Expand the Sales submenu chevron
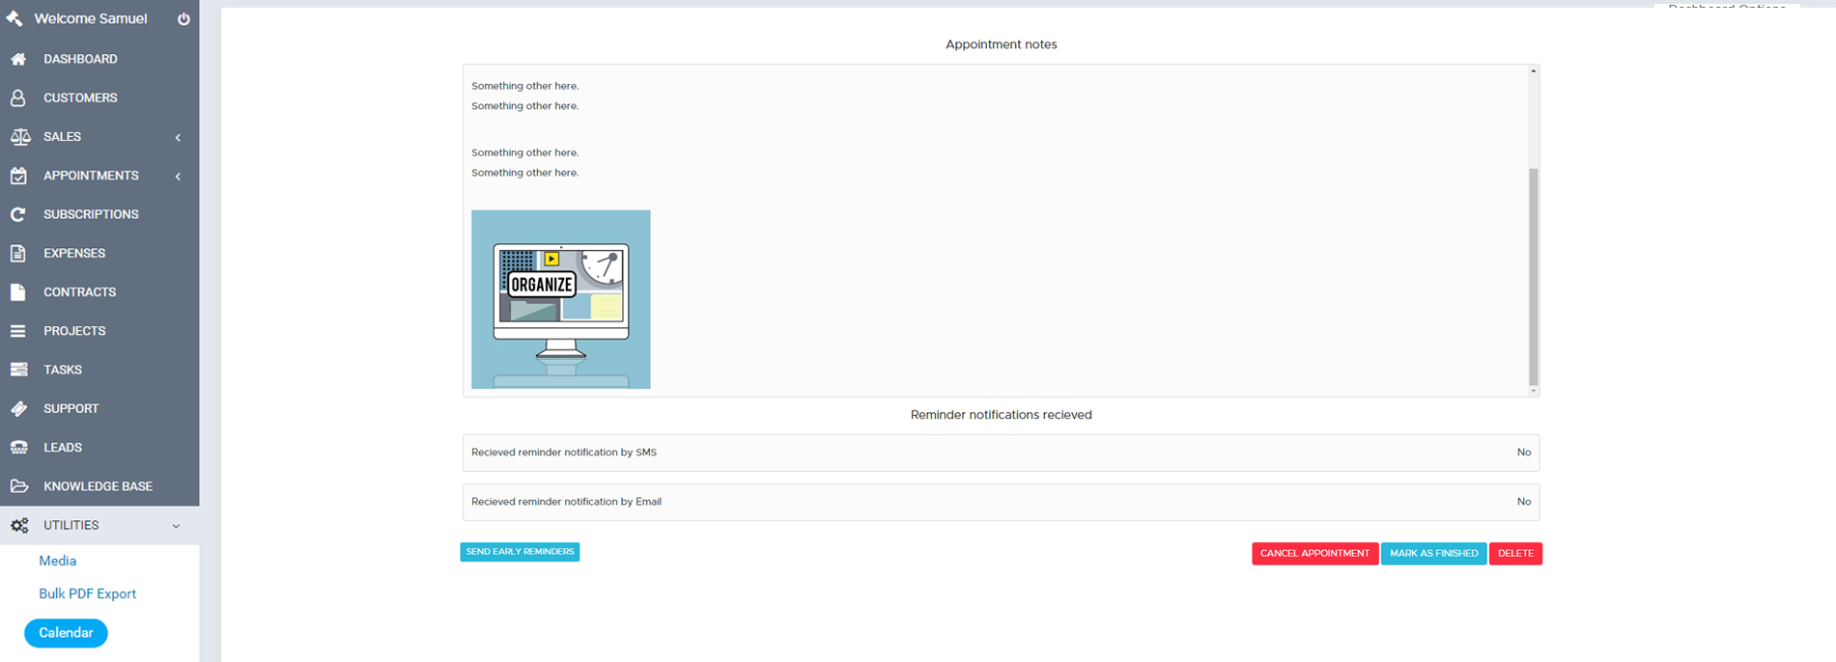 pos(178,137)
